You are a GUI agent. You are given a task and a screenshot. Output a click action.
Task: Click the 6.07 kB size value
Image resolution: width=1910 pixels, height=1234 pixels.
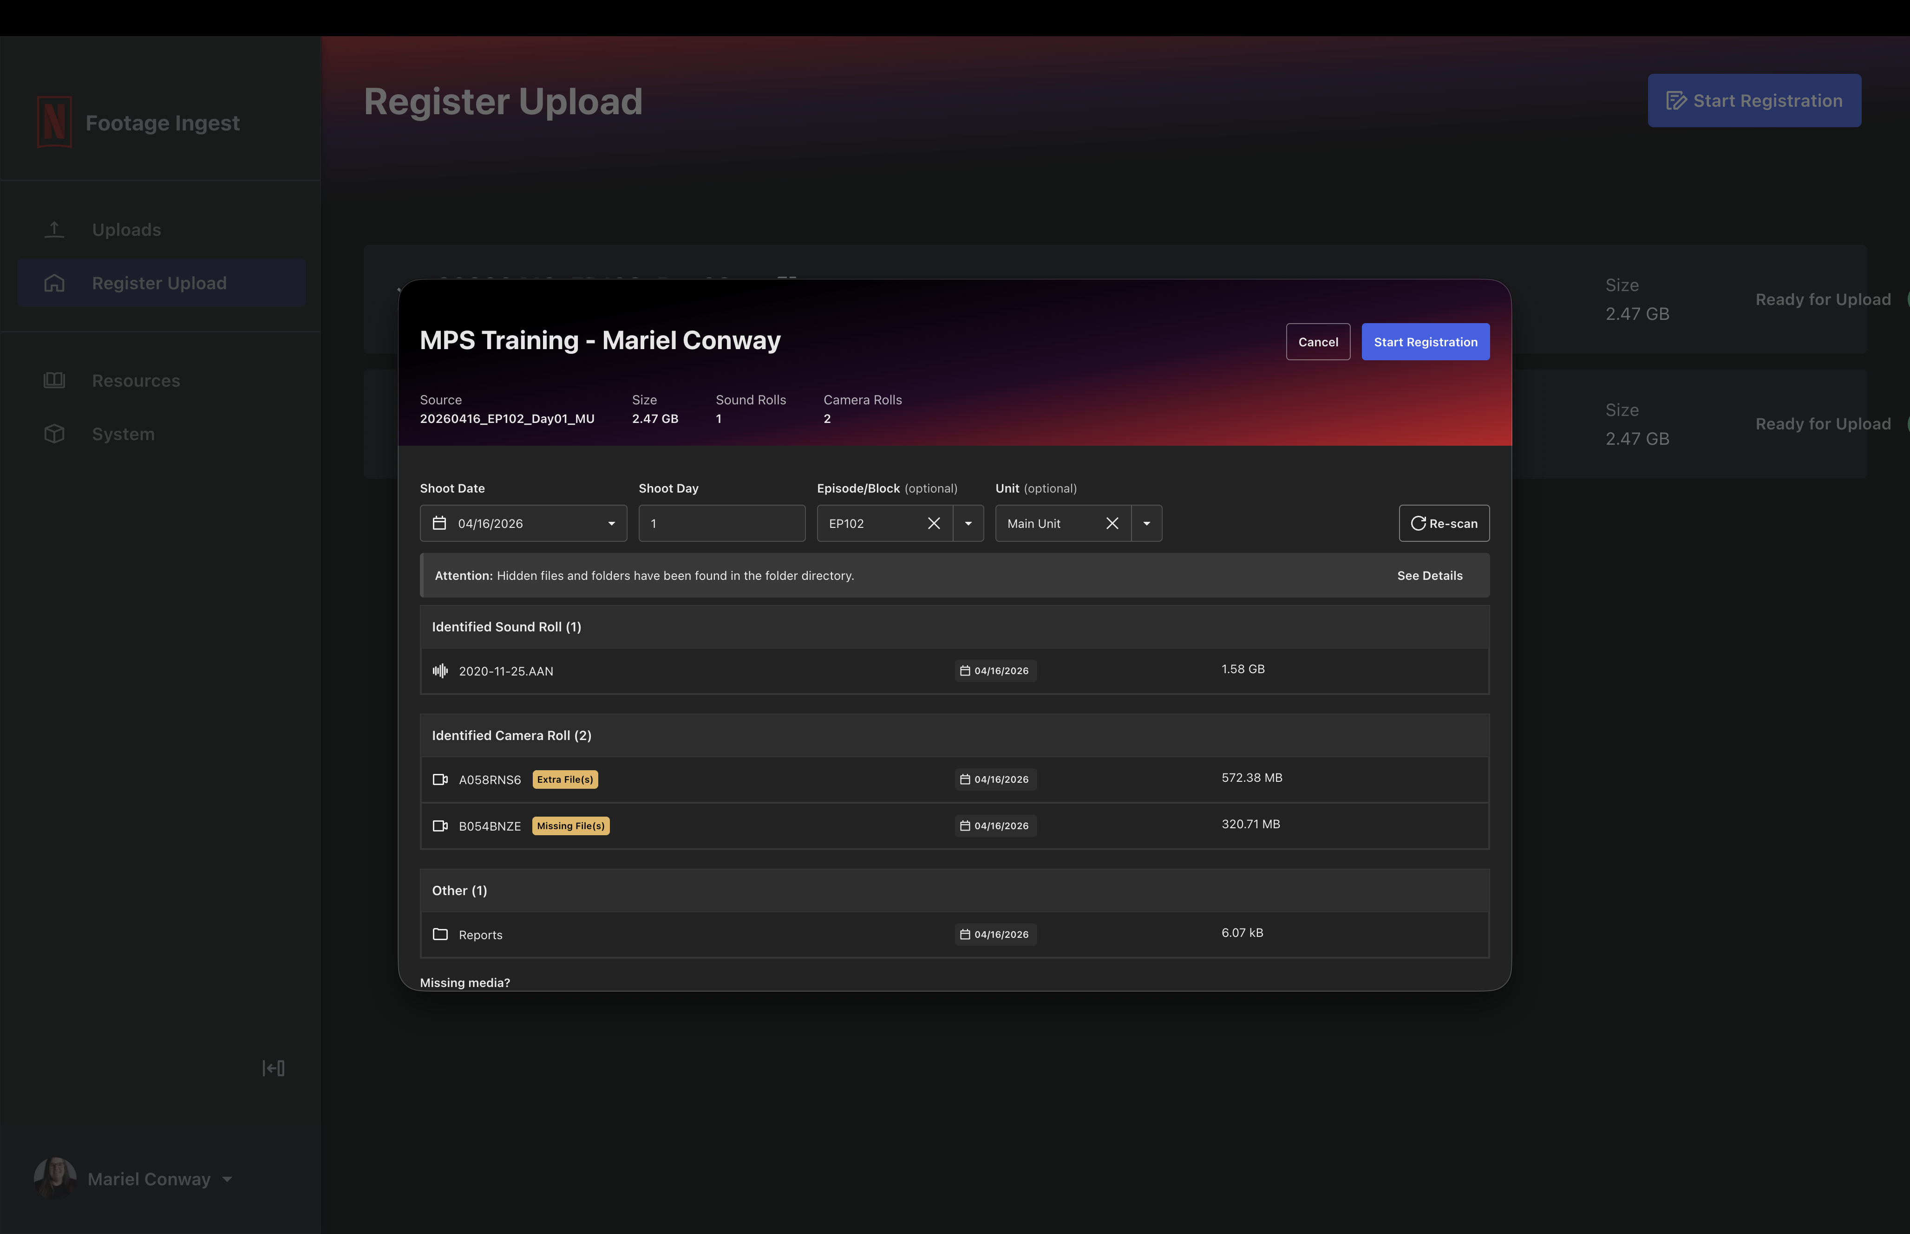tap(1242, 933)
